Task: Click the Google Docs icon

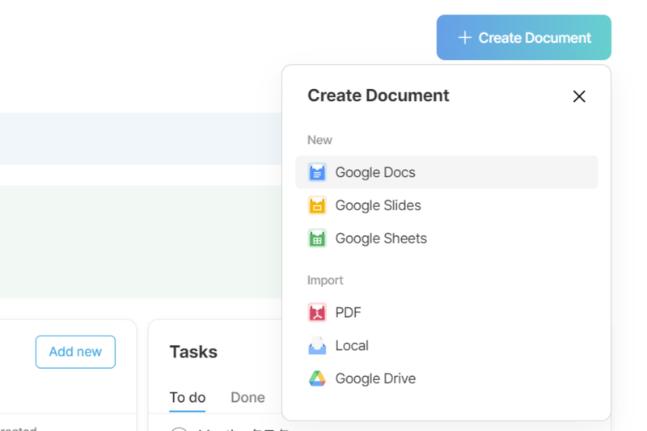Action: click(317, 172)
